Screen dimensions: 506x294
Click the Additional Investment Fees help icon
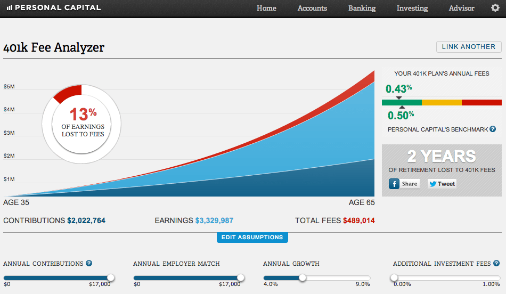(x=496, y=263)
